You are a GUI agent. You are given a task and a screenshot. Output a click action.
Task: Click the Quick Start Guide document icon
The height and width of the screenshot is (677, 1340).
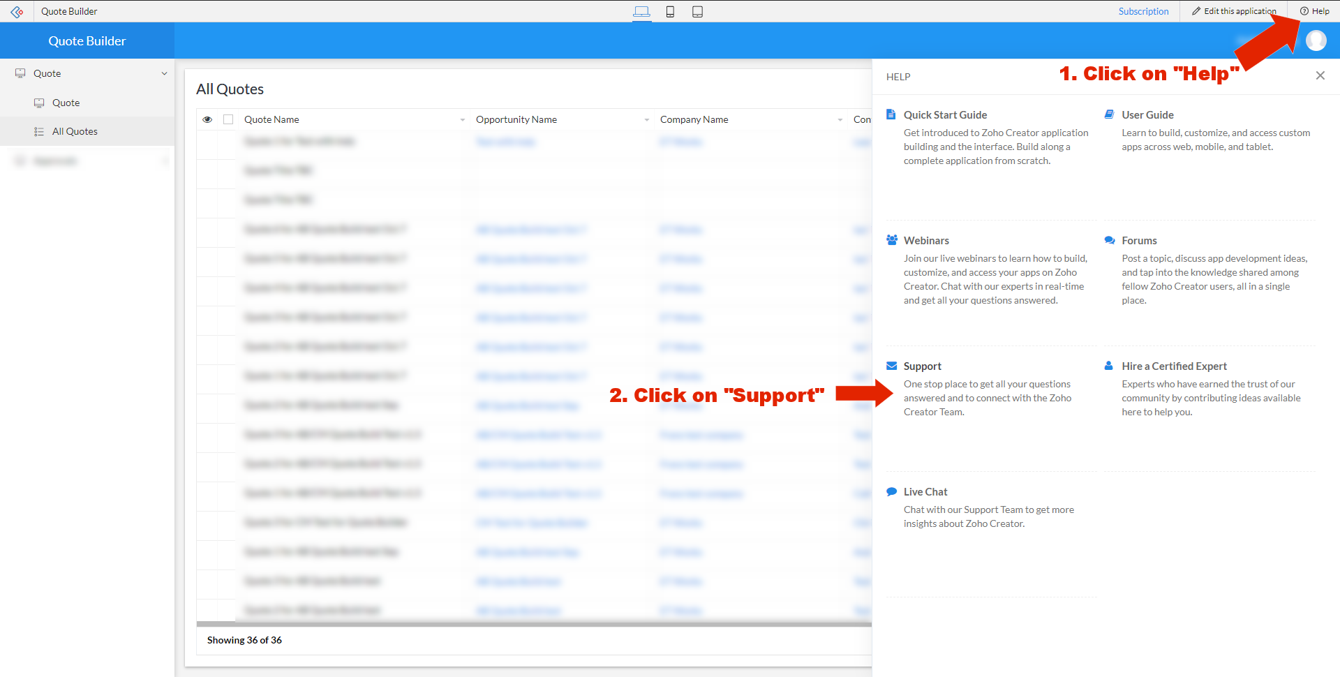(891, 114)
